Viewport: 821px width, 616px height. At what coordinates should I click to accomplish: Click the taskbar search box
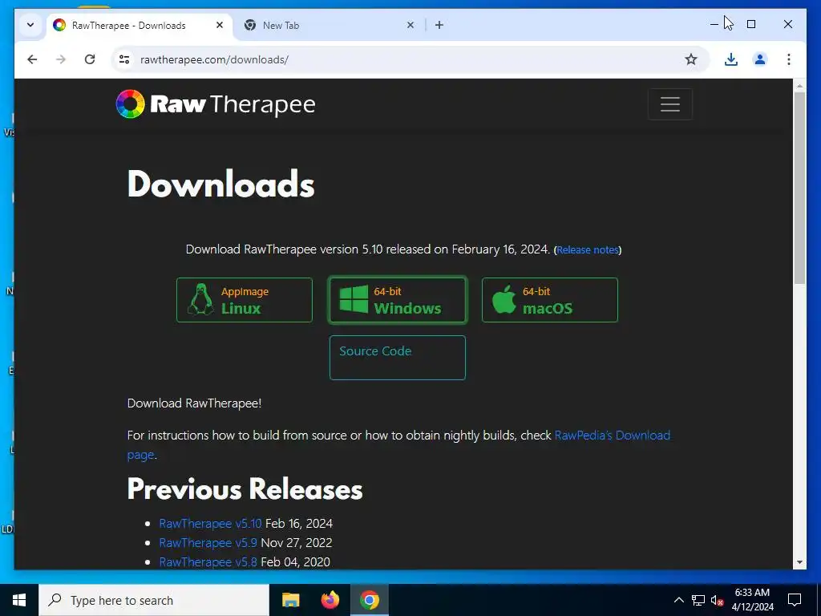pyautogui.click(x=154, y=600)
